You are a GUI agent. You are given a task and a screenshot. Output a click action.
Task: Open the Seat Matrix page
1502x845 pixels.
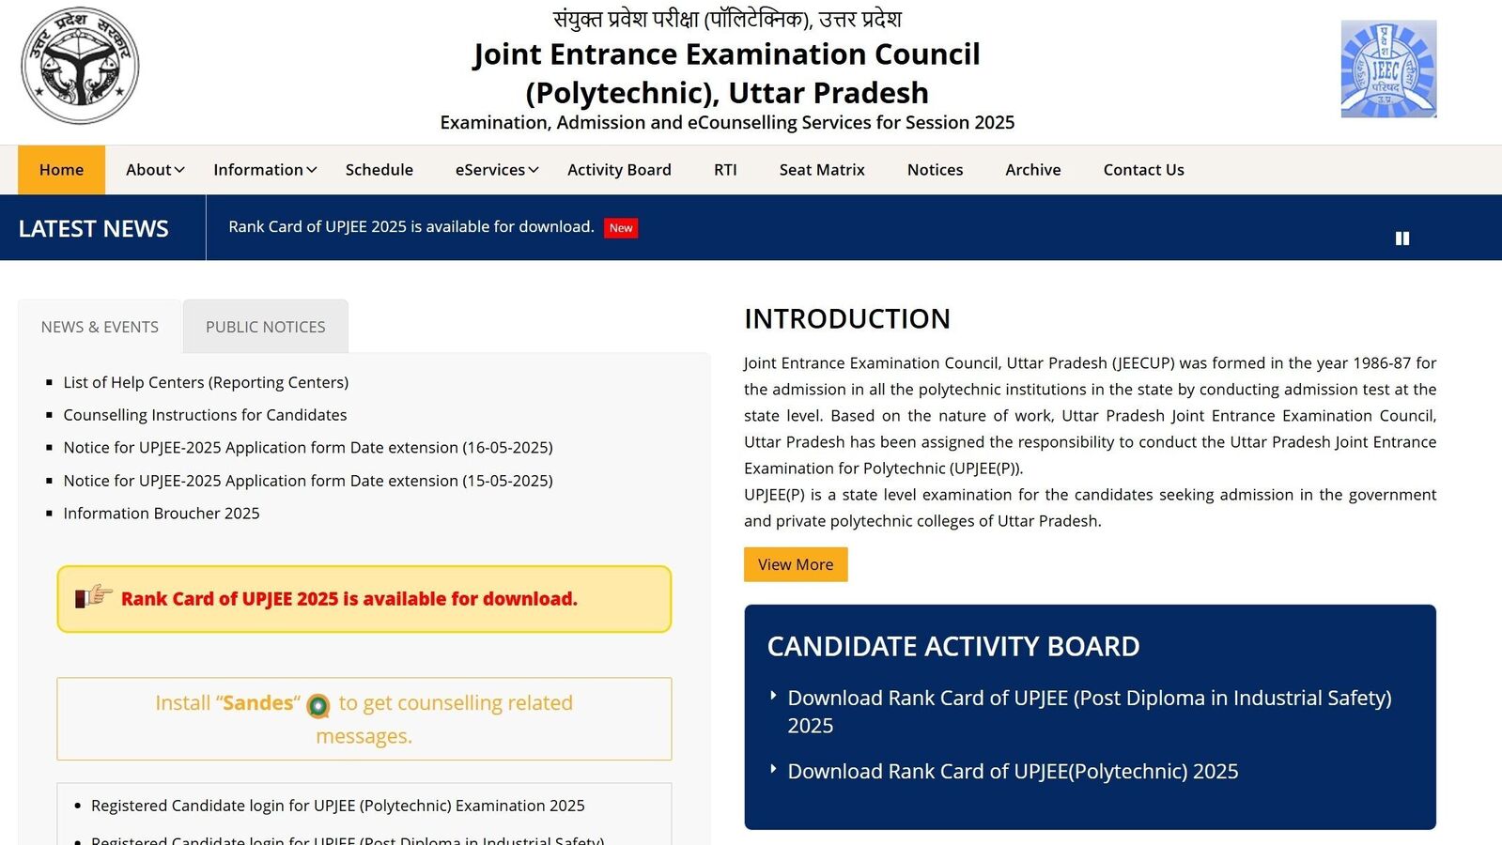pyautogui.click(x=821, y=170)
